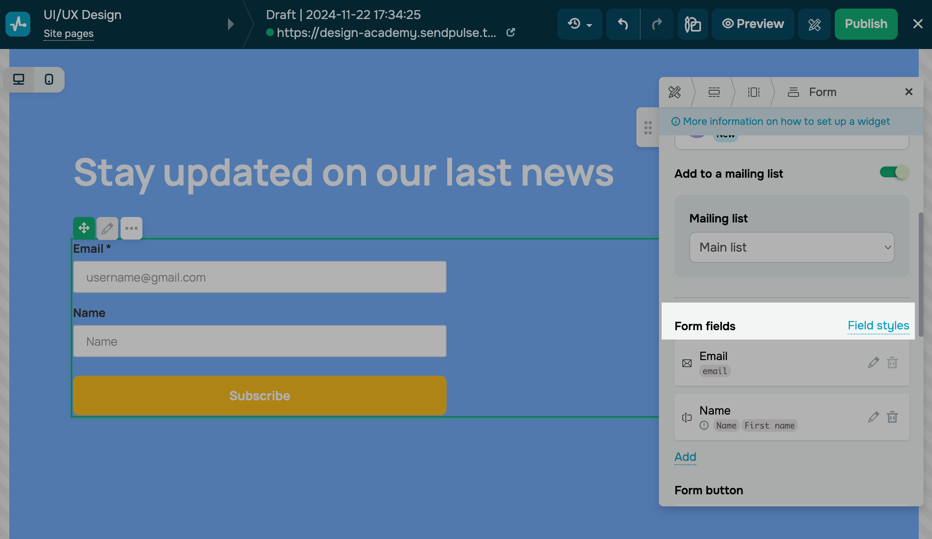932x539 pixels.
Task: Click the form block pencil edit icon
Action: (x=107, y=228)
